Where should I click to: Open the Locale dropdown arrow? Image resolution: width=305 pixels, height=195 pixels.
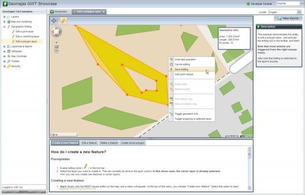(x=299, y=12)
